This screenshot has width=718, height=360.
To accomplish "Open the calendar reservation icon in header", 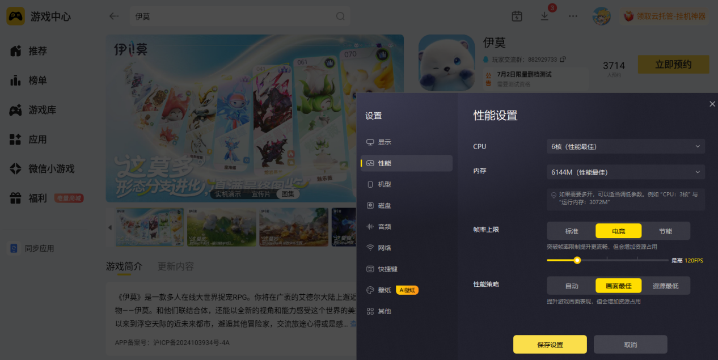I will pos(517,16).
